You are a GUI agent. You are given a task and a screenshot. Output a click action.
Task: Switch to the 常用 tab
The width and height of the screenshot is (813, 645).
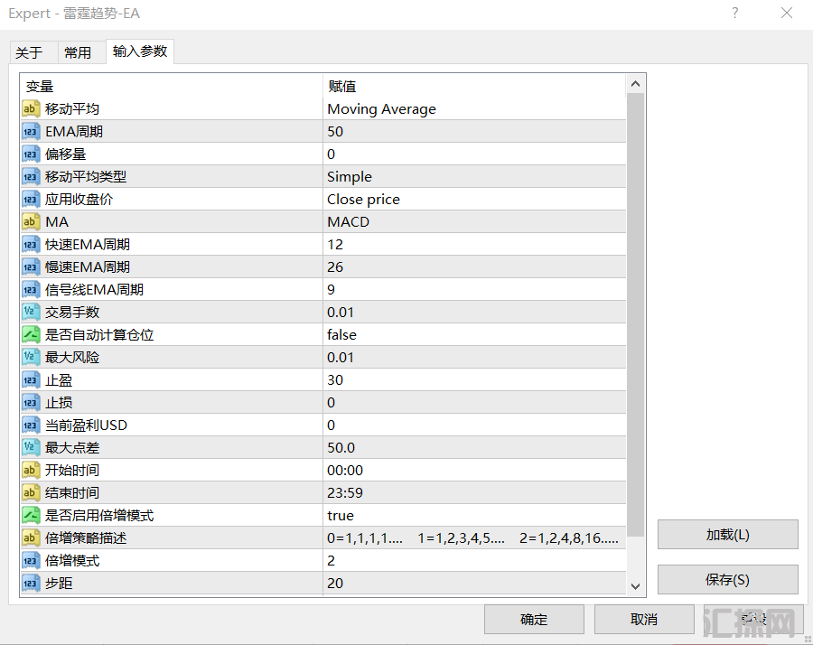(x=81, y=53)
